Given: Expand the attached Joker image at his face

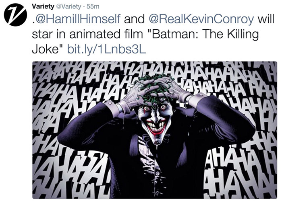Looking at the screenshot, I should click(154, 117).
